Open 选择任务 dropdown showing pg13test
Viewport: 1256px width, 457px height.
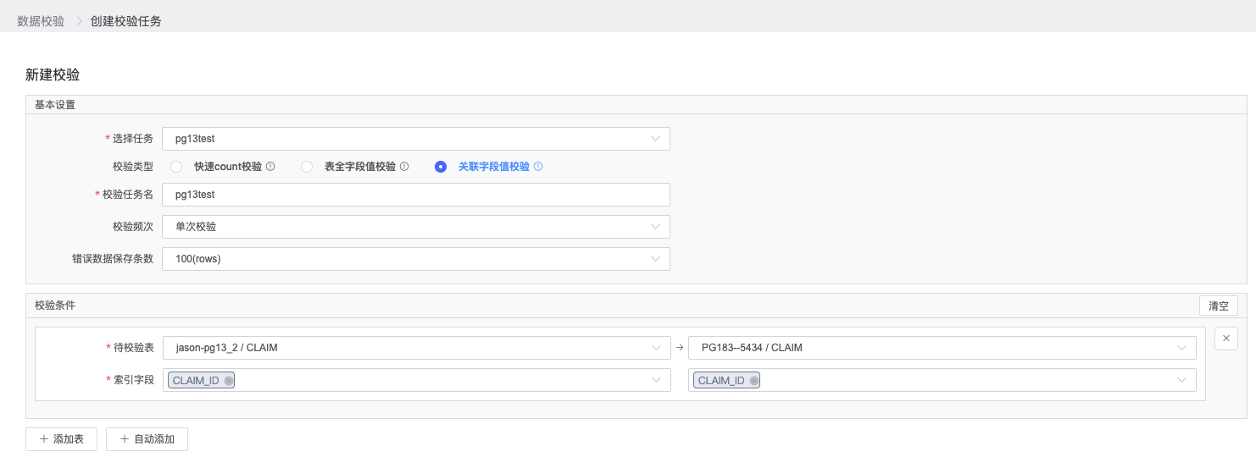click(x=415, y=139)
